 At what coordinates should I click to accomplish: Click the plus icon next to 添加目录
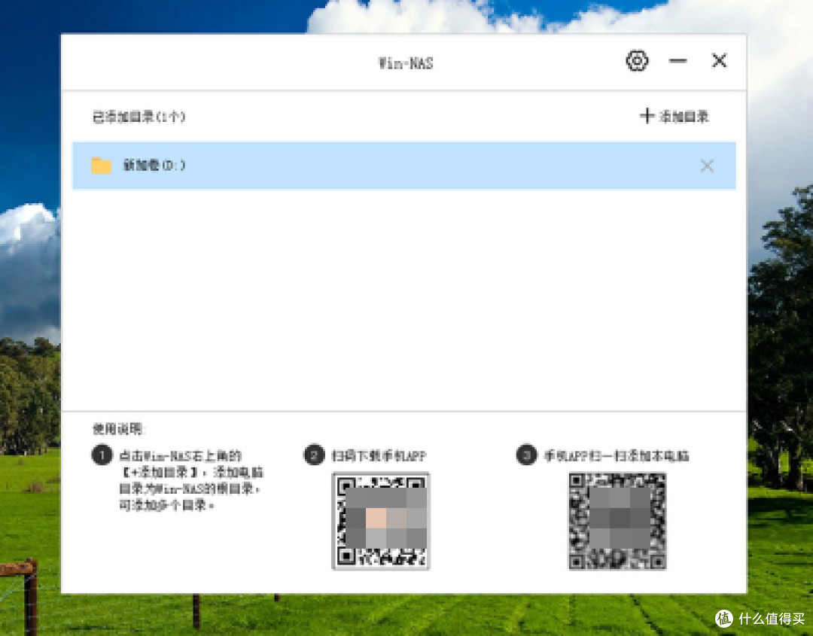pyautogui.click(x=647, y=116)
